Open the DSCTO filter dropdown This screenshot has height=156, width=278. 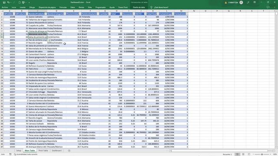tap(146, 14)
